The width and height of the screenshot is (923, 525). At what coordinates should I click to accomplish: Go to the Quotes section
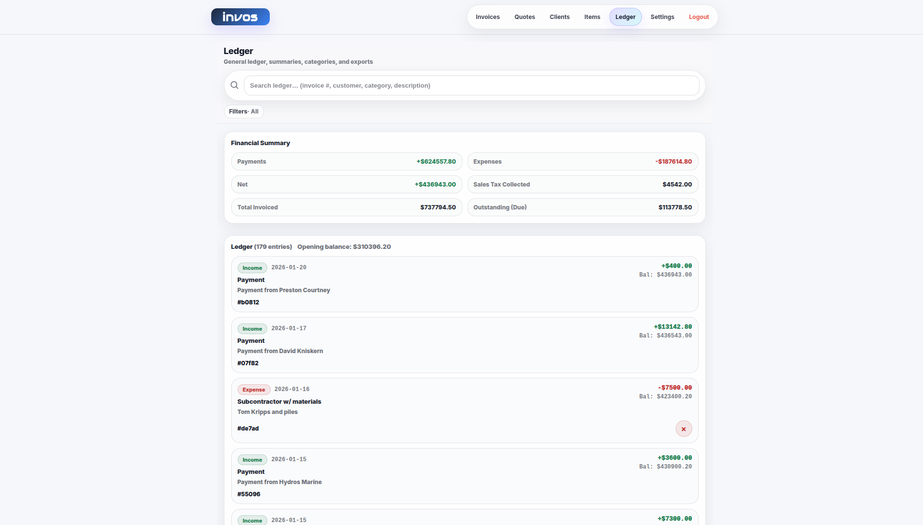pos(525,17)
